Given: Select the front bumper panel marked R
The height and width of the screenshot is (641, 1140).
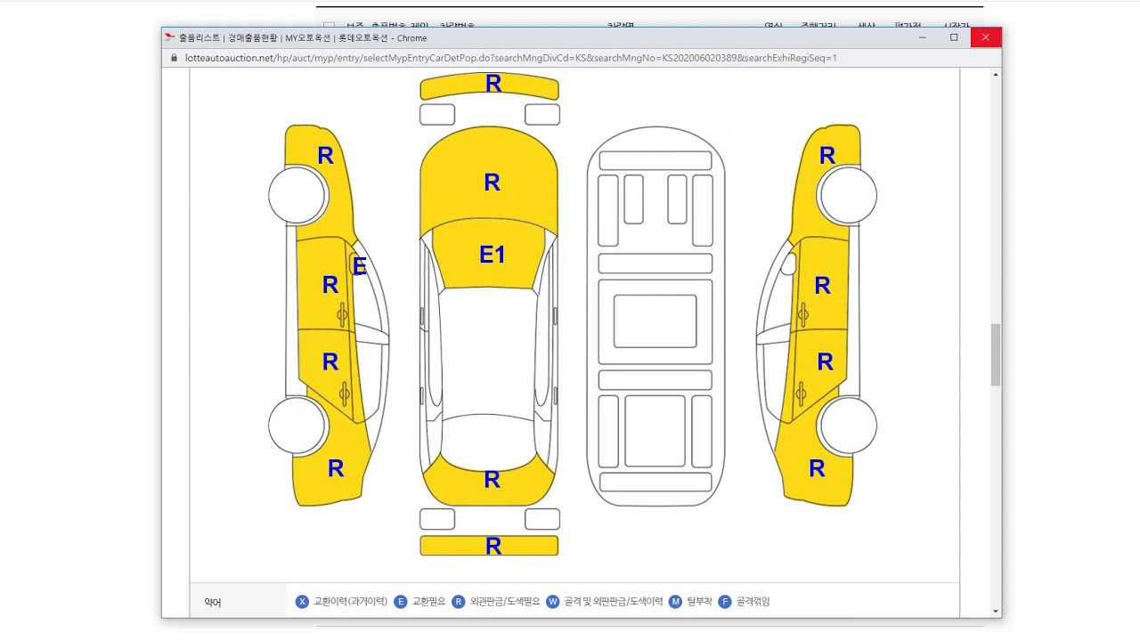Looking at the screenshot, I should click(490, 85).
